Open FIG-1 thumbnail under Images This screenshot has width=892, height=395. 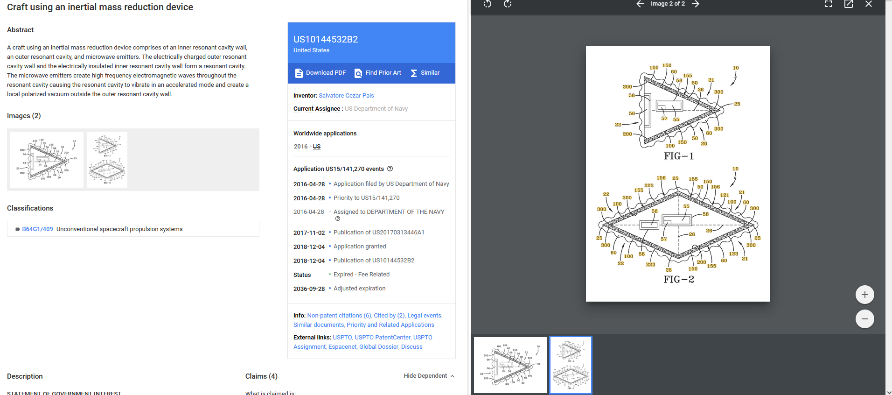pos(47,160)
